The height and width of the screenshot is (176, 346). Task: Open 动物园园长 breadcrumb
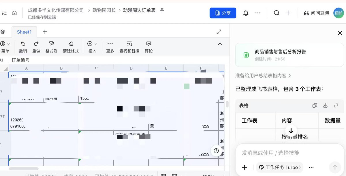104,10
